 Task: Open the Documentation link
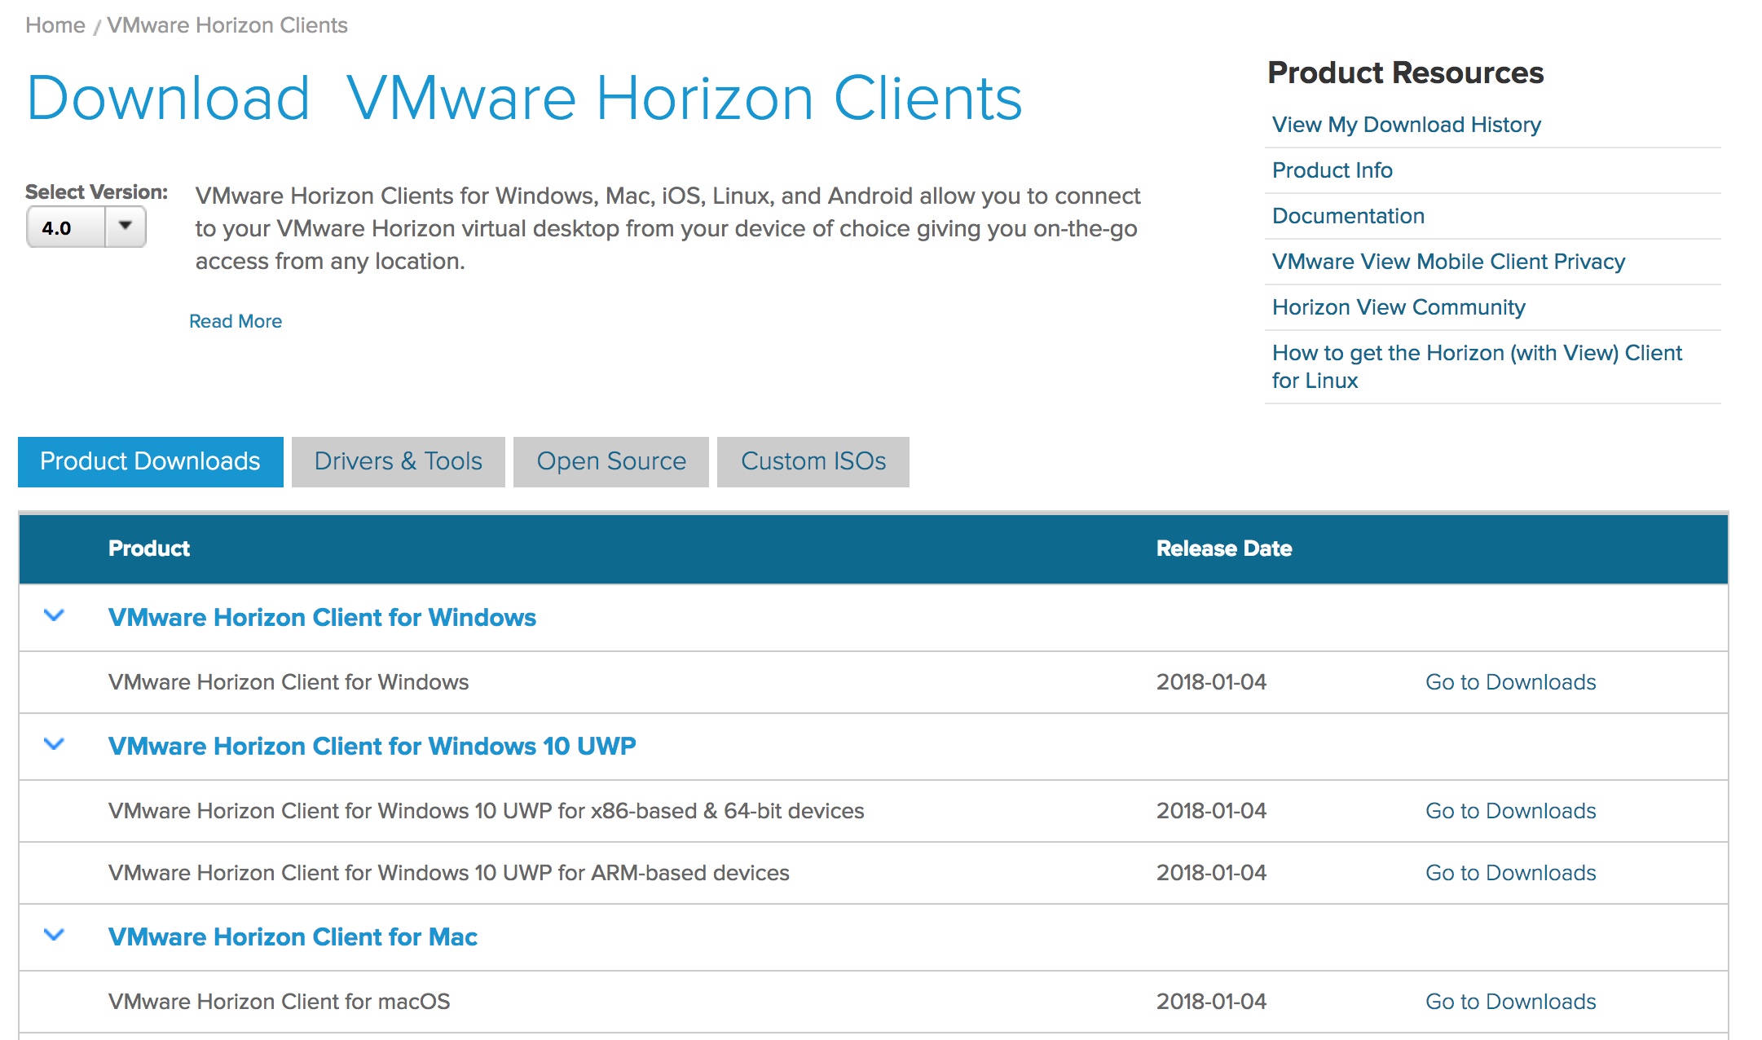[x=1348, y=216]
